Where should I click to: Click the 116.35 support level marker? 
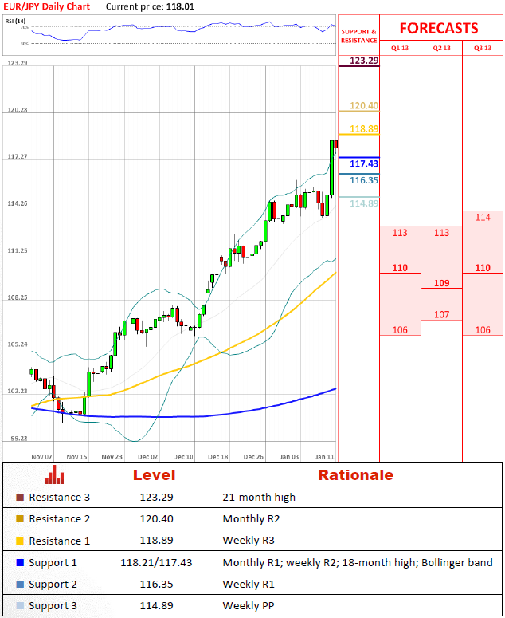(x=364, y=180)
